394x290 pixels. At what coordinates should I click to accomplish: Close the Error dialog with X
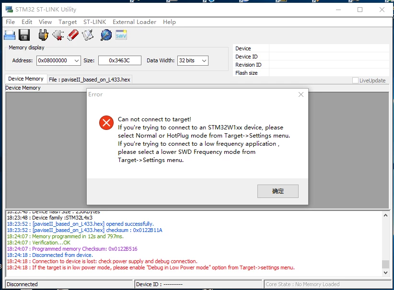point(301,94)
